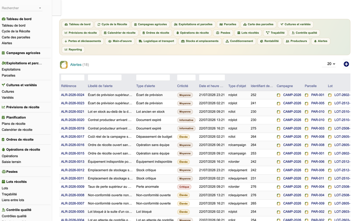The height and width of the screenshot is (221, 358).
Task: Click the campaign icon in row ALR-2026-0024
Action: (279, 95)
